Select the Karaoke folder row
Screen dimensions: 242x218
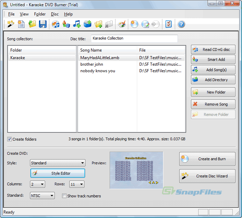click(x=42, y=58)
